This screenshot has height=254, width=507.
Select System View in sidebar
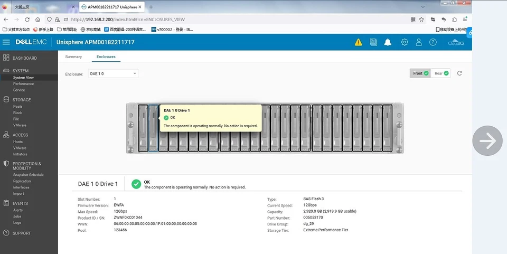pos(23,78)
